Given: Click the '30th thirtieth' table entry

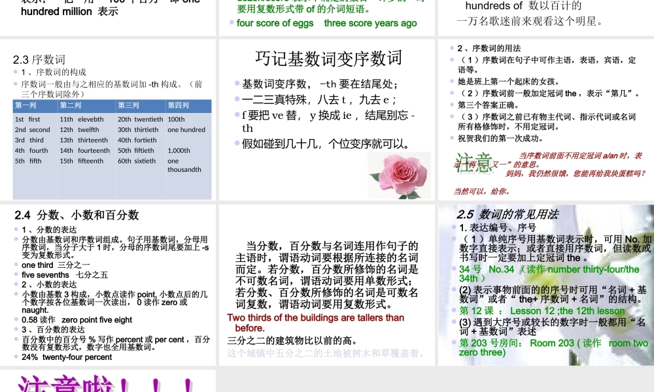Looking at the screenshot, I should click(138, 129).
